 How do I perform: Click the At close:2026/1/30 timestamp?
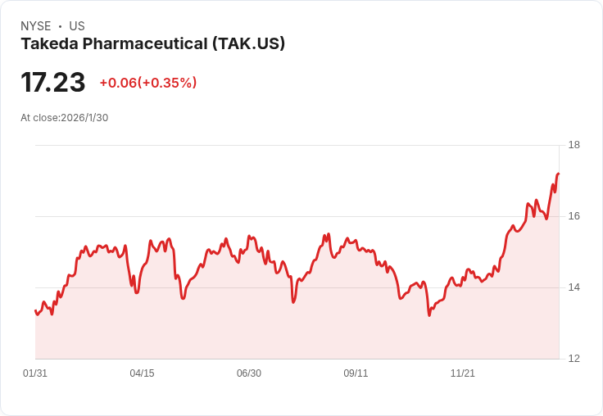64,118
